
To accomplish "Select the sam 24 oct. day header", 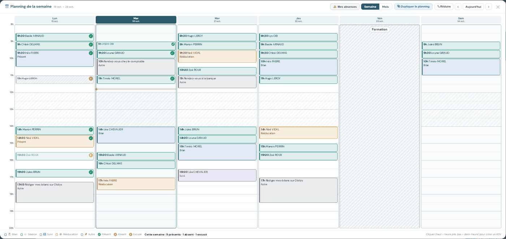I will [461, 20].
